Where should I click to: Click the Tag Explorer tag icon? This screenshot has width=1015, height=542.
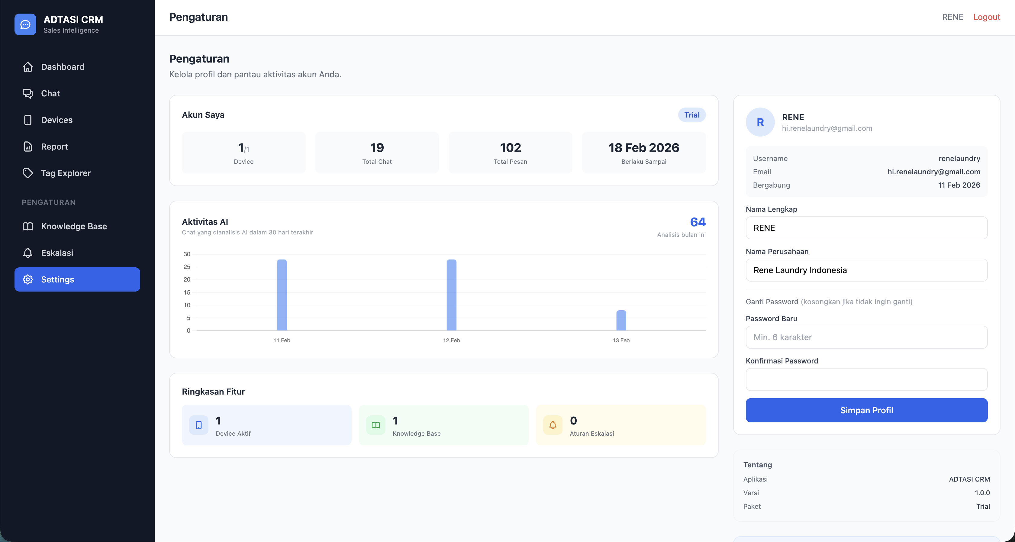(27, 173)
